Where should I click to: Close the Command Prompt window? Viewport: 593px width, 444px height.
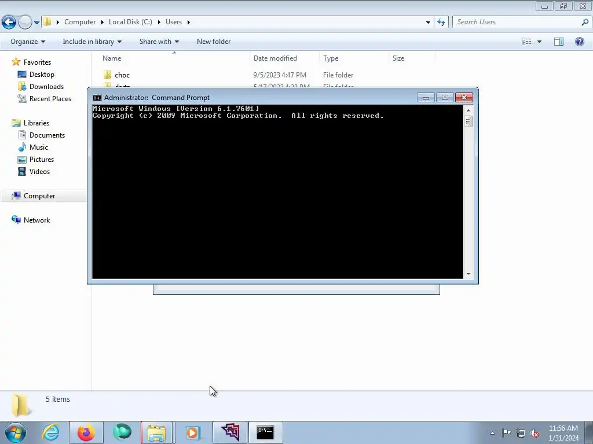[x=464, y=98]
